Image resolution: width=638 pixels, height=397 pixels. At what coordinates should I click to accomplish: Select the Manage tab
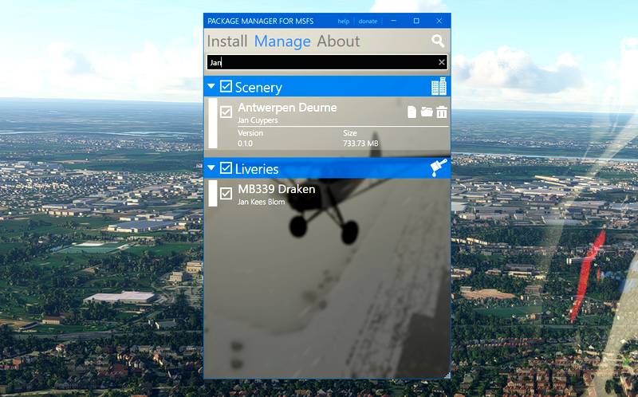coord(282,41)
